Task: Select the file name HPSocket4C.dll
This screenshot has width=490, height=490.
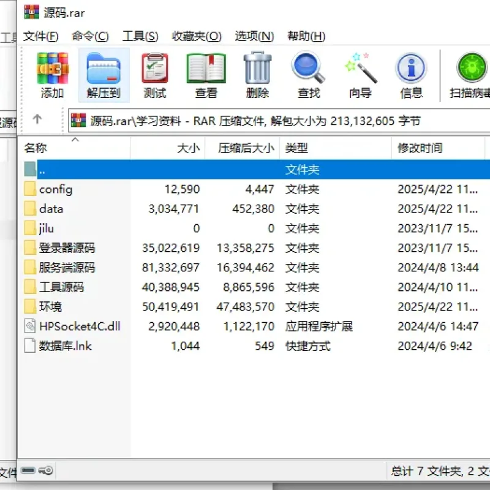Action: click(80, 326)
